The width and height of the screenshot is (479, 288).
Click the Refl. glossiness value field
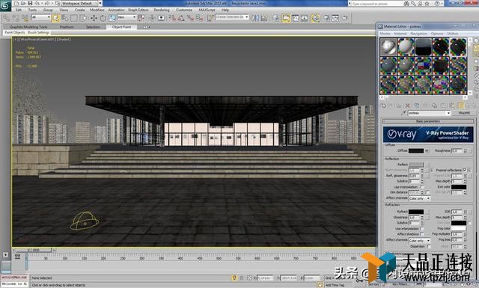tap(414, 176)
